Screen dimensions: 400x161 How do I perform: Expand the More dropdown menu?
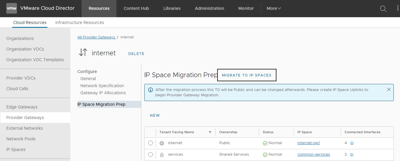273,8
